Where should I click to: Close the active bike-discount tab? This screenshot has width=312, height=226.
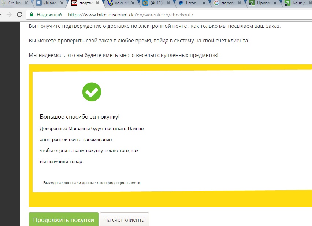click(97, 3)
